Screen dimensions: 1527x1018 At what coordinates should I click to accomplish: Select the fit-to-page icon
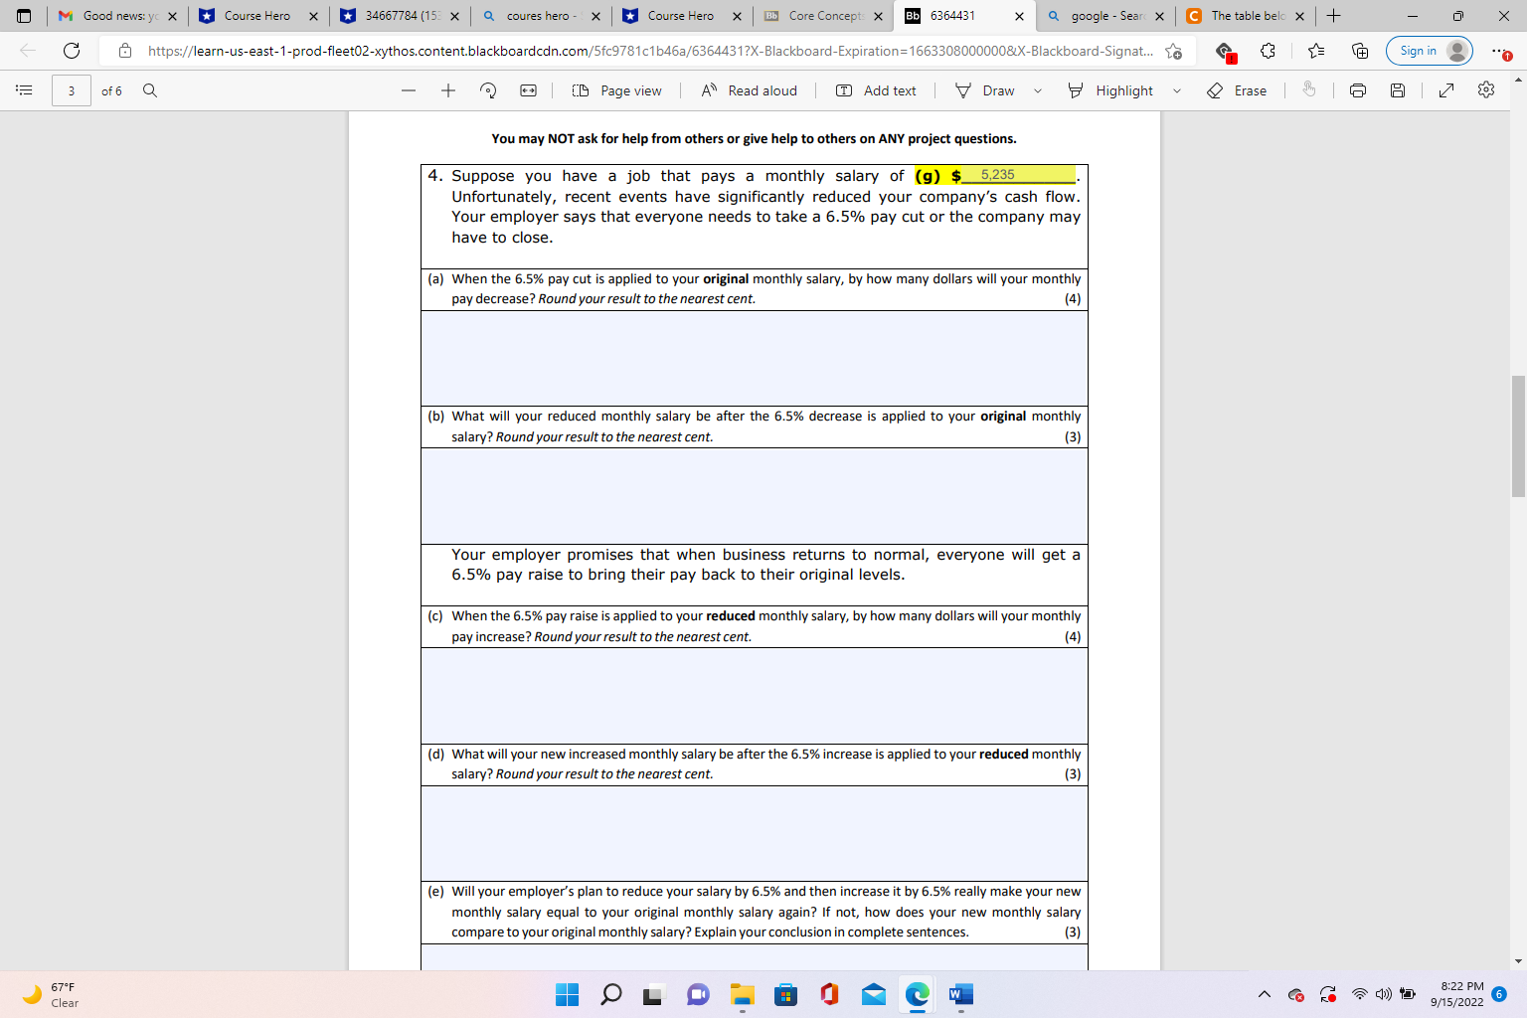[x=528, y=90]
